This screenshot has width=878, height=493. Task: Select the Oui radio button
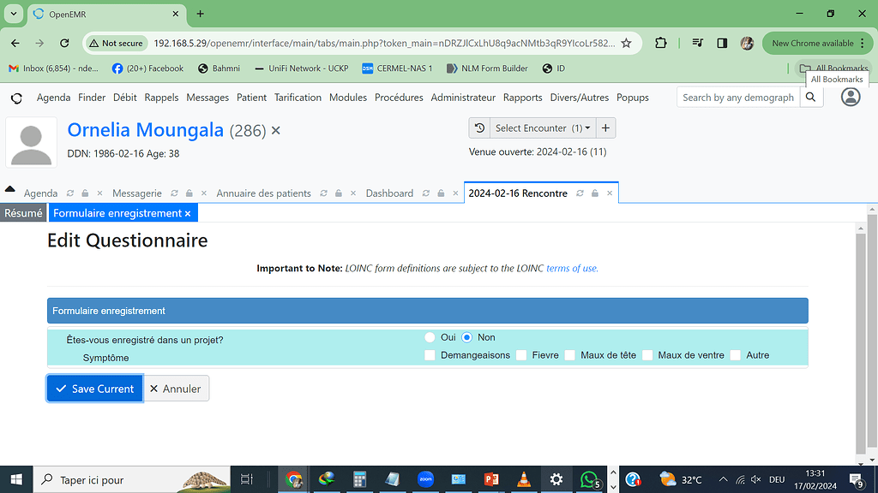tap(430, 337)
